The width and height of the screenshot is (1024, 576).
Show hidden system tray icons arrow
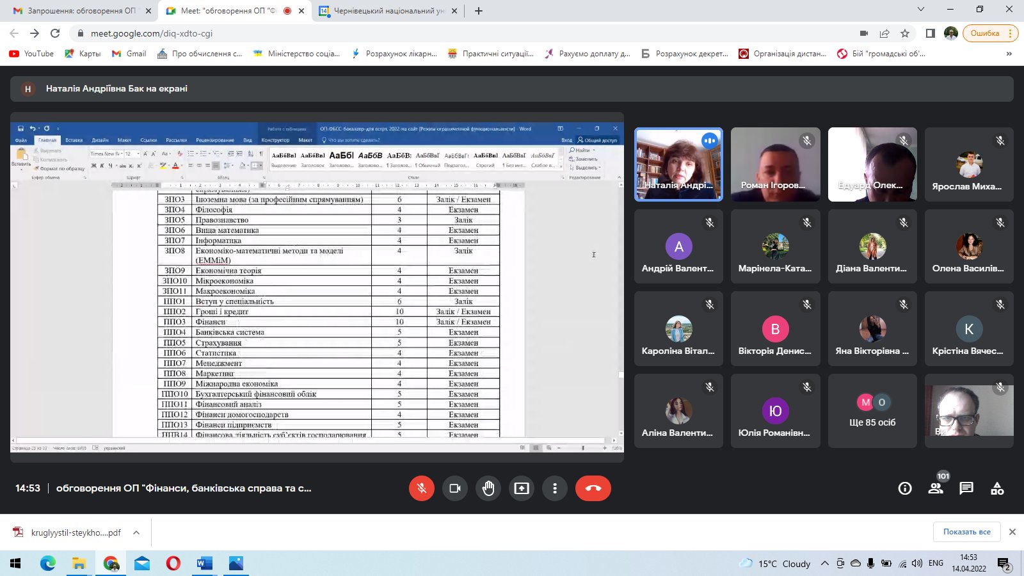[x=825, y=563]
